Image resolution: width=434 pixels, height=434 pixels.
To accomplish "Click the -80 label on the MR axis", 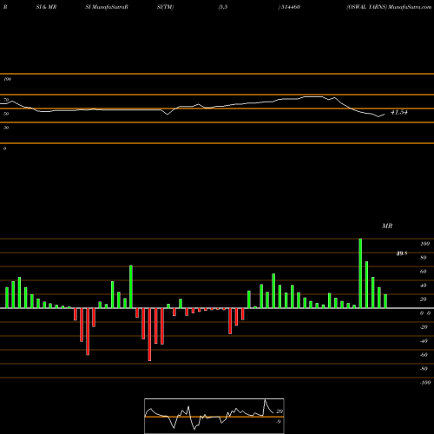I will [x=424, y=369].
